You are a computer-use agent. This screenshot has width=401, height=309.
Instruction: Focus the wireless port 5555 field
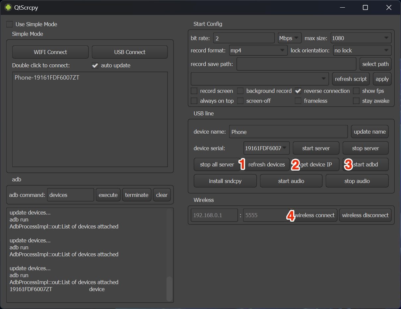(266, 215)
